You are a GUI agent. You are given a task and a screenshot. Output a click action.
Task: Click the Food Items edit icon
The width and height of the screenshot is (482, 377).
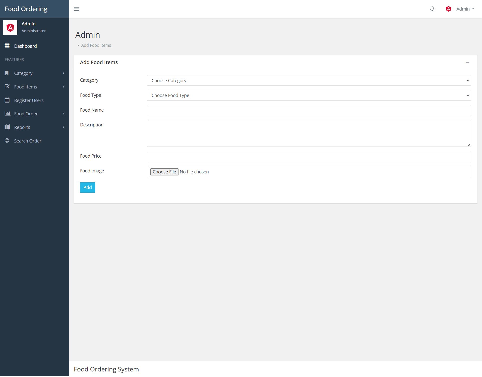click(x=7, y=86)
